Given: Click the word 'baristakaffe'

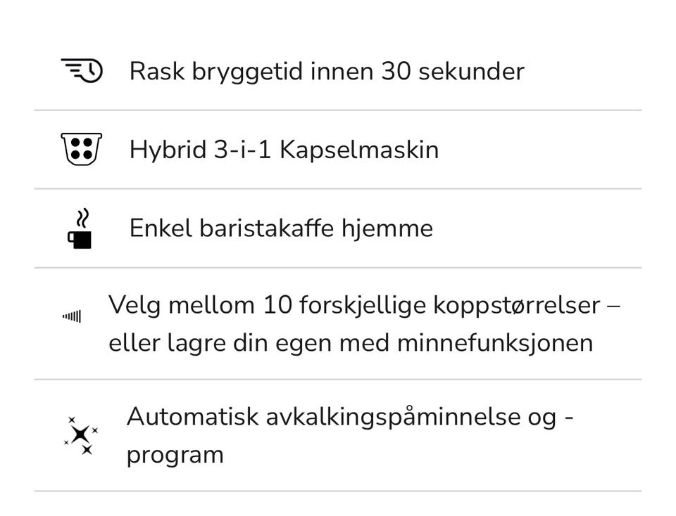Looking at the screenshot, I should pyautogui.click(x=266, y=228).
